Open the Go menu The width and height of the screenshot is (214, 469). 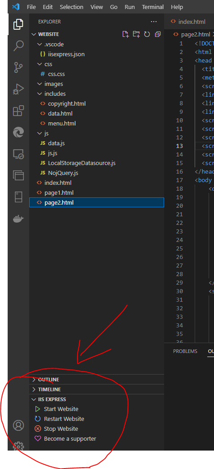click(x=114, y=7)
